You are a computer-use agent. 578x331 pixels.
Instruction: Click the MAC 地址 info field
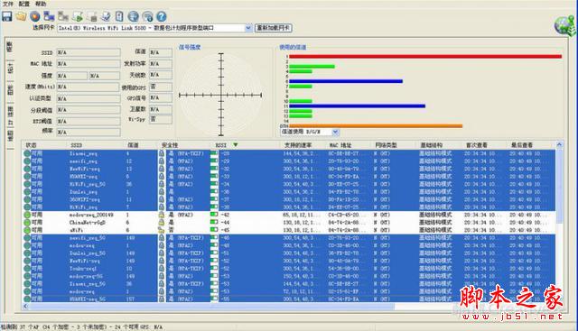(x=89, y=64)
